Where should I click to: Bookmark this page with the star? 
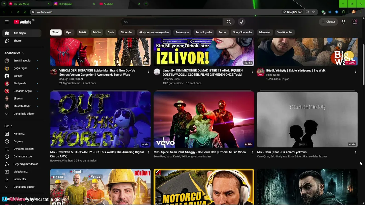[x=313, y=12]
